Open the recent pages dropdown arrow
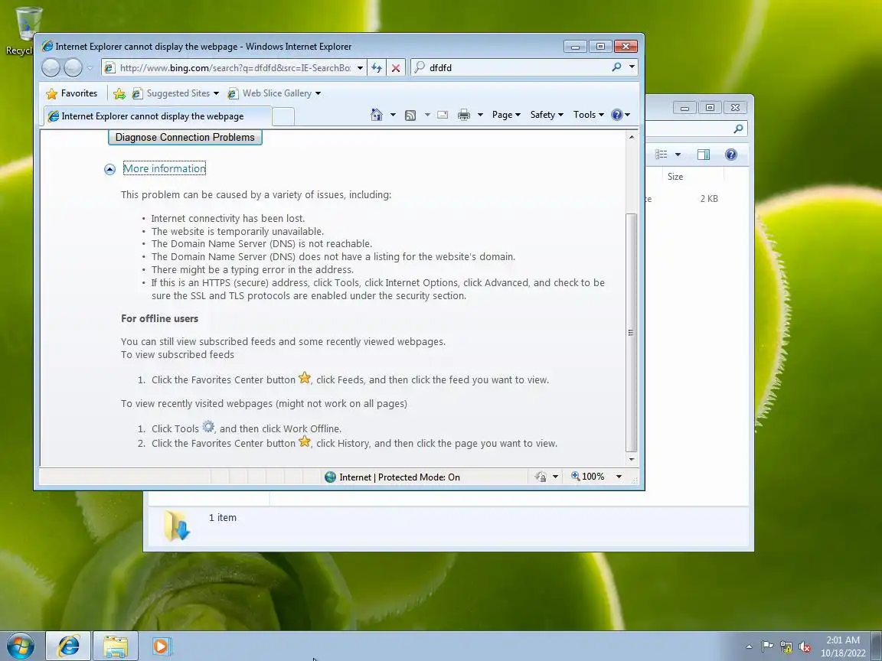Viewport: 882px width, 661px height. click(x=90, y=68)
